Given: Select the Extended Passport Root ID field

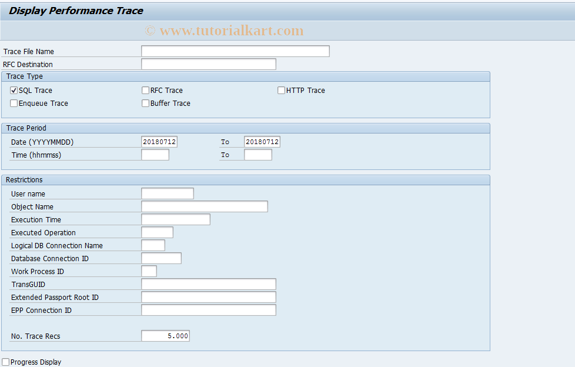Looking at the screenshot, I should click(x=208, y=296).
